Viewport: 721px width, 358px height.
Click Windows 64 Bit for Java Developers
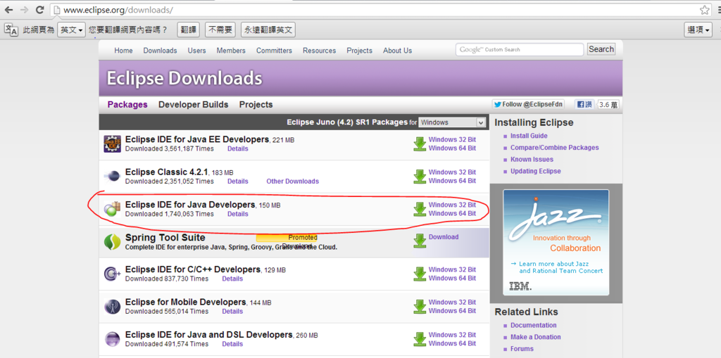452,213
